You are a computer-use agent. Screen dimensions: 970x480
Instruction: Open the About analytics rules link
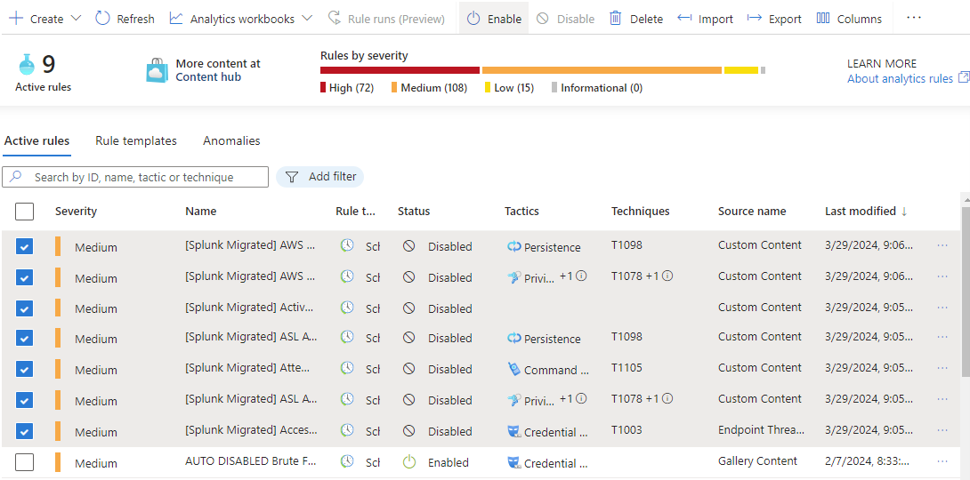pos(900,78)
